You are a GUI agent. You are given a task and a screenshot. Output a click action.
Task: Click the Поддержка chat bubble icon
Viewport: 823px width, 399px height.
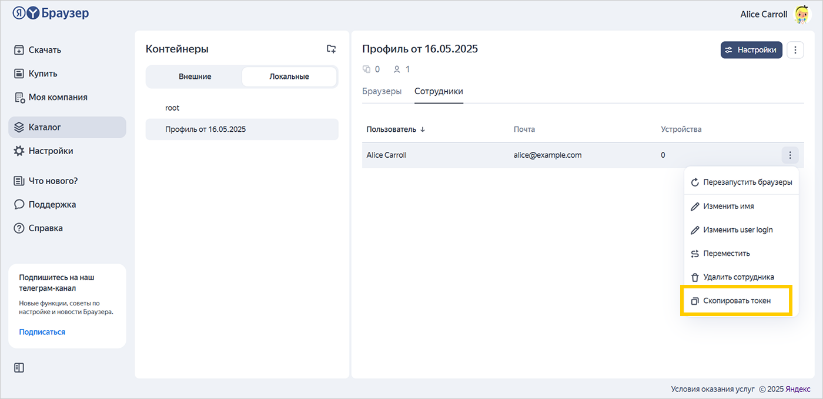click(19, 204)
